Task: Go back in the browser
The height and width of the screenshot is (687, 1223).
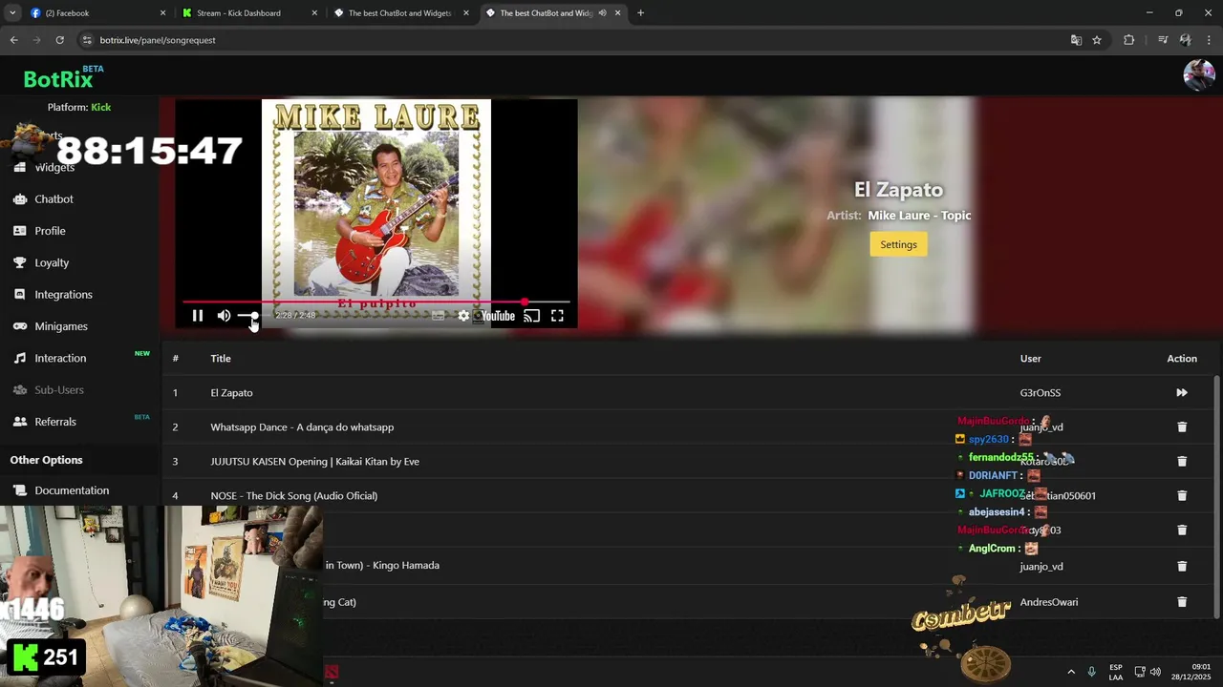Action: tap(13, 40)
